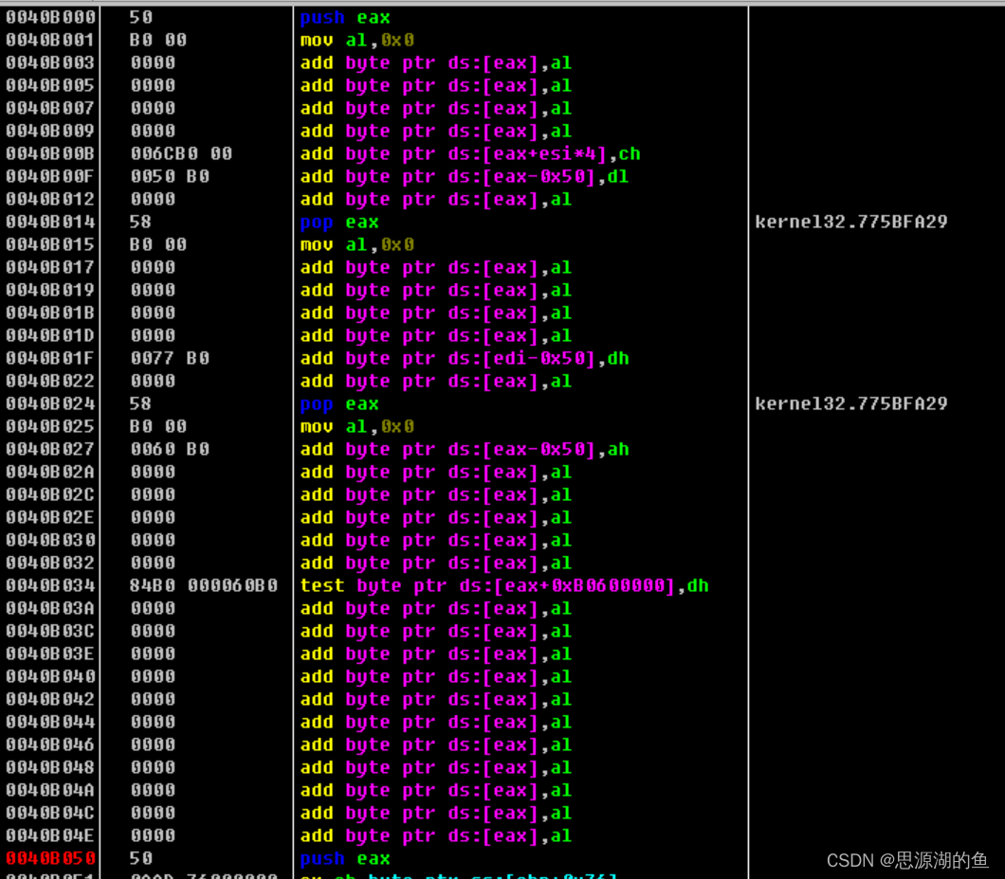Select the pop eax instruction at 0040B024
This screenshot has width=1005, height=879.
click(339, 404)
